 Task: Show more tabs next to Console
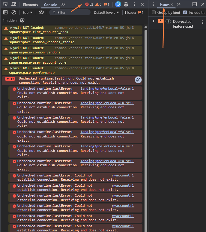[63, 5]
